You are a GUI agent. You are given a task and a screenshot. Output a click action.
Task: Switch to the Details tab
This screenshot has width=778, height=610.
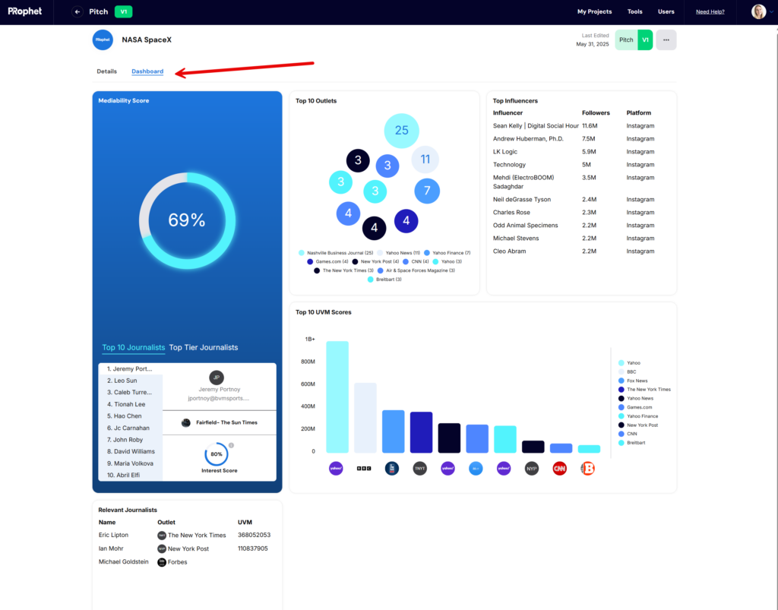click(x=106, y=71)
